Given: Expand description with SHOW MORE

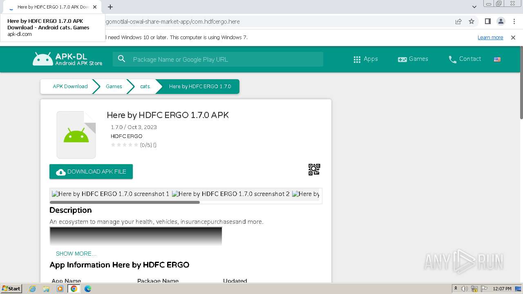Looking at the screenshot, I should coord(76,254).
